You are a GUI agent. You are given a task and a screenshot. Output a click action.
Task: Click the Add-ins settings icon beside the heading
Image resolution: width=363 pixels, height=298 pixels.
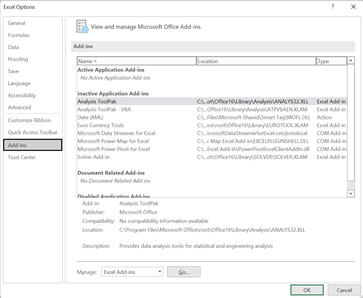click(82, 26)
